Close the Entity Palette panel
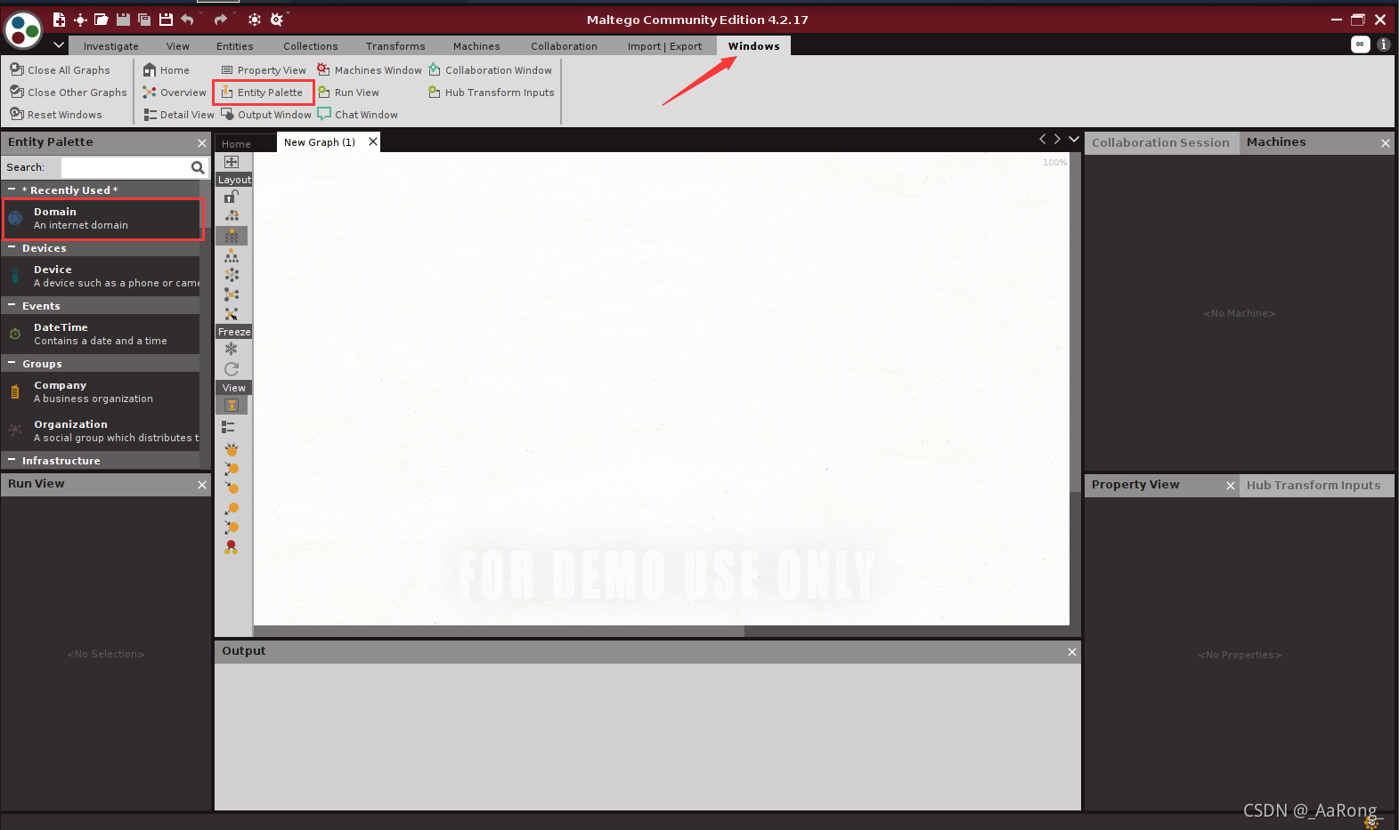Screen dimensions: 1399x830 click(202, 143)
